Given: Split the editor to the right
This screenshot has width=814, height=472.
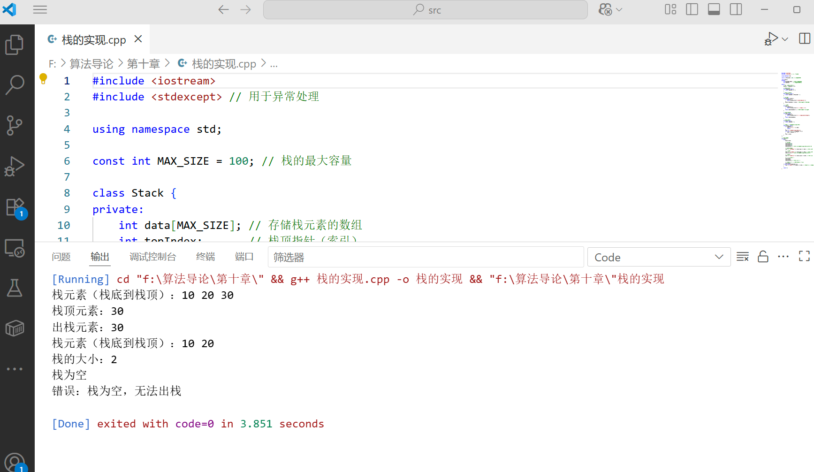Looking at the screenshot, I should pos(804,38).
